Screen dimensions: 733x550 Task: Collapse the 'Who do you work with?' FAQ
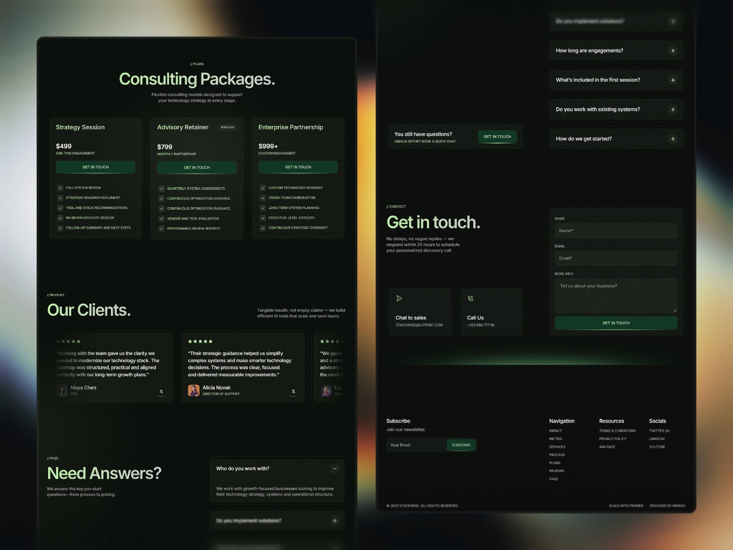point(335,468)
